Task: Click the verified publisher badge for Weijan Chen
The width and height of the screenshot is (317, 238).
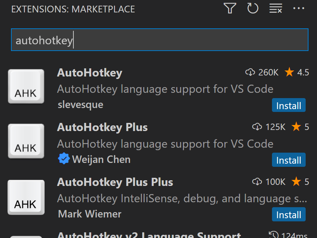Action: tap(63, 159)
